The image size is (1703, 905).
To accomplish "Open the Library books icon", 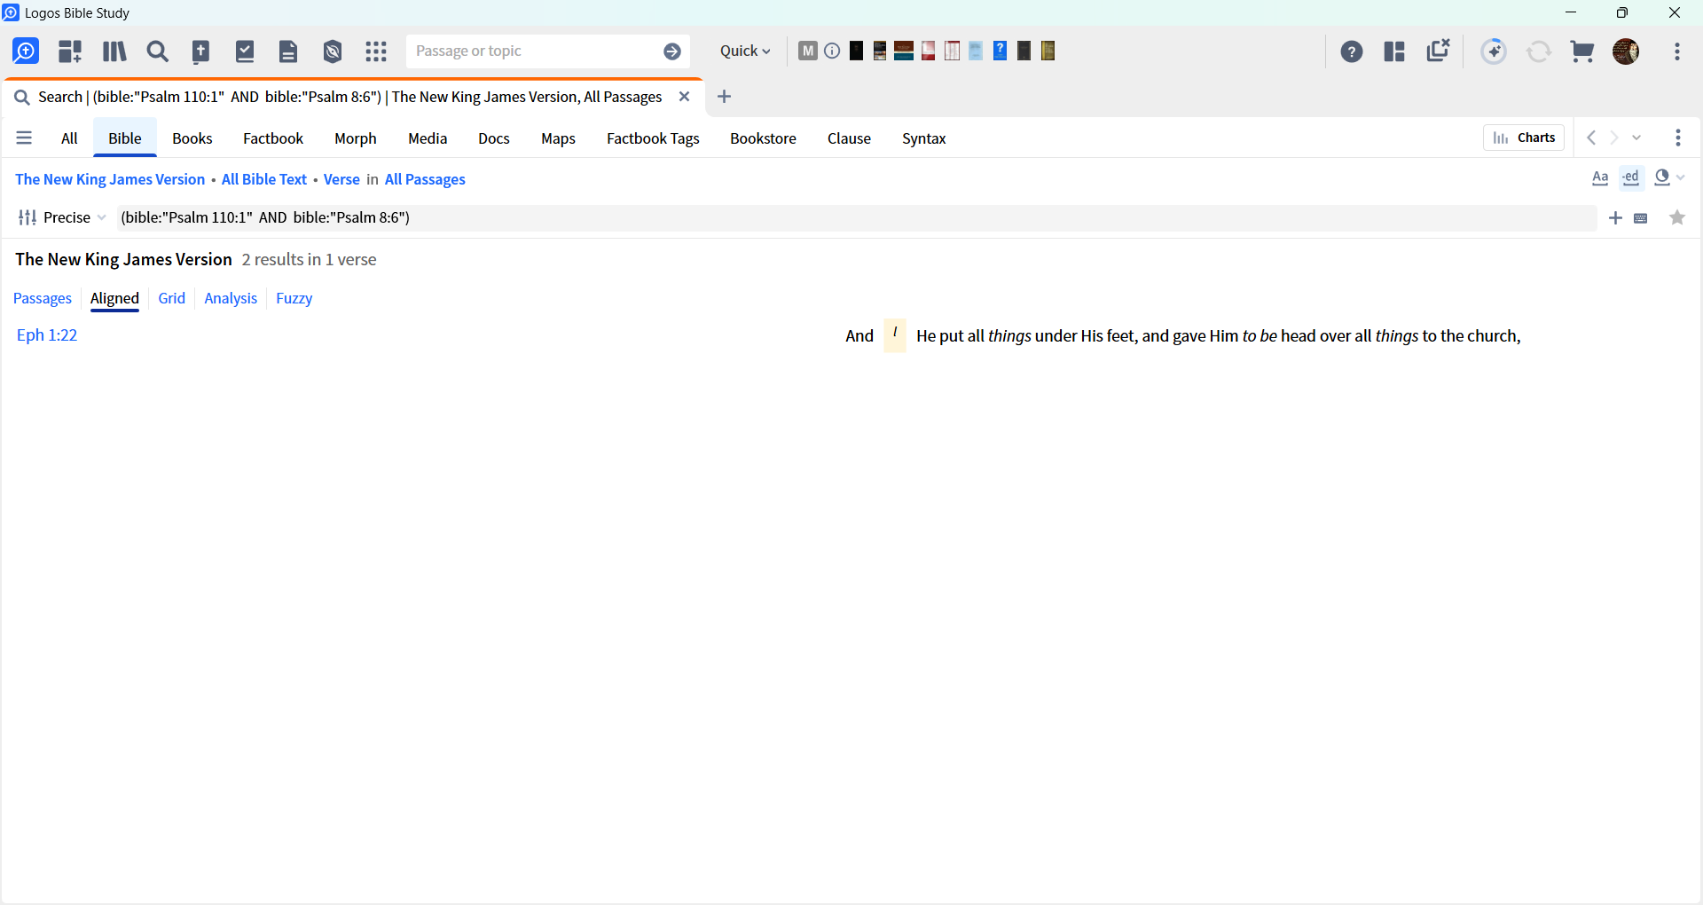I will [x=114, y=51].
